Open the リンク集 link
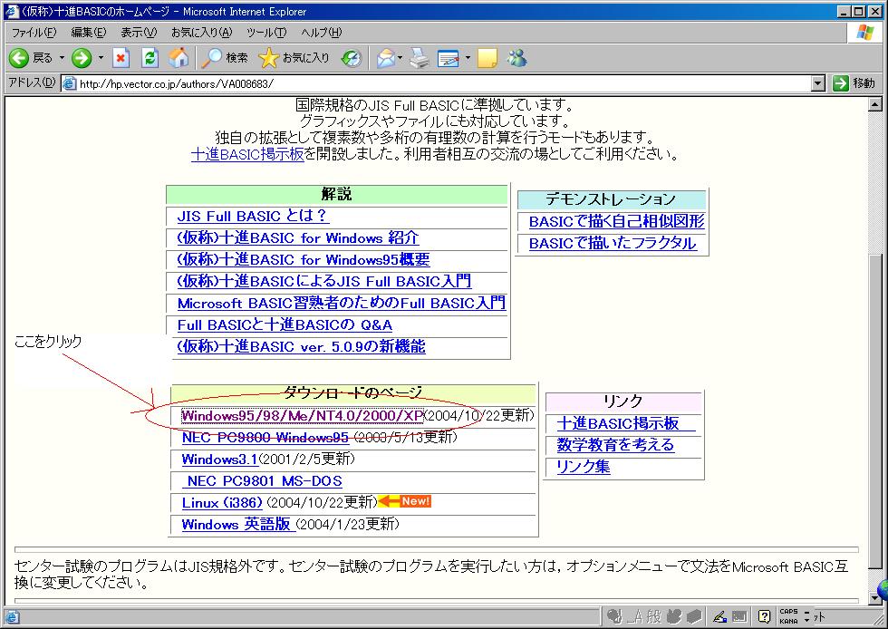This screenshot has height=629, width=888. pos(584,467)
